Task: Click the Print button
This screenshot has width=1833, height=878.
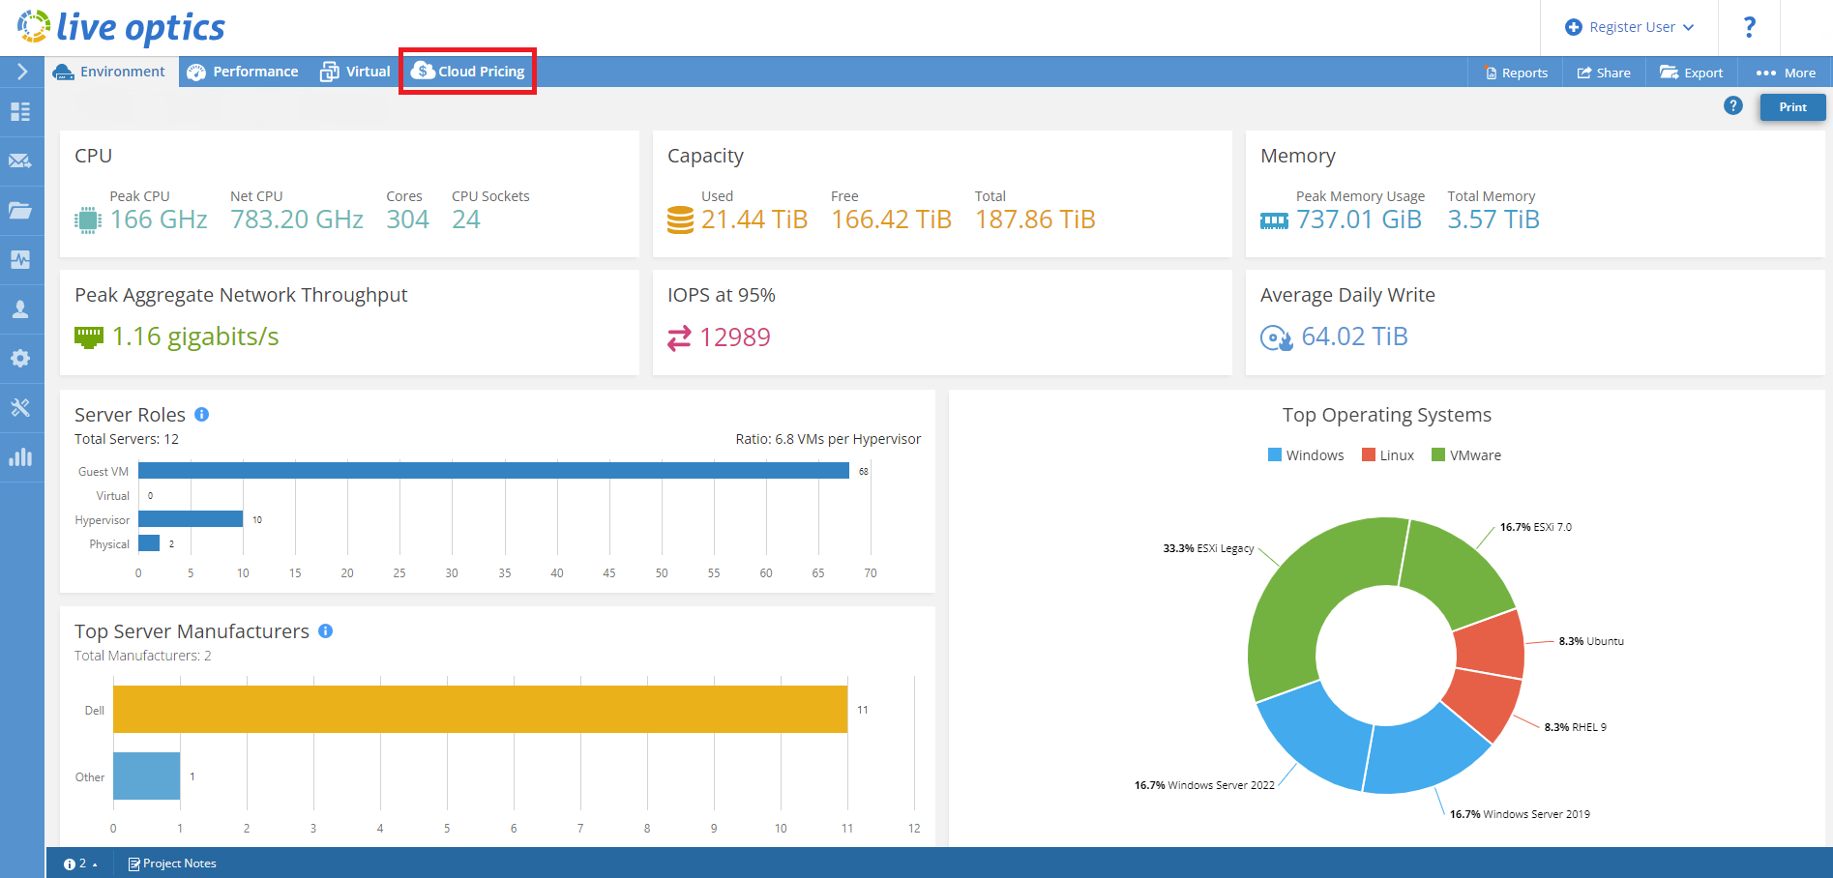Action: tap(1792, 107)
